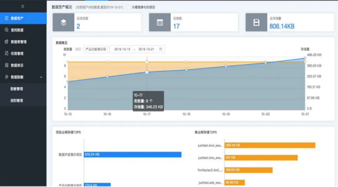Click the justtest.dwd_exa orange bar 299.44 KB
338x187 pixels.
coord(270,145)
